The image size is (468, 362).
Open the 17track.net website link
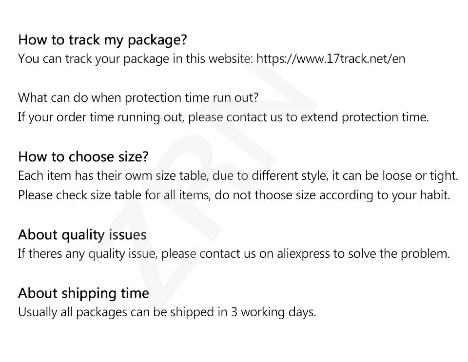pos(331,59)
